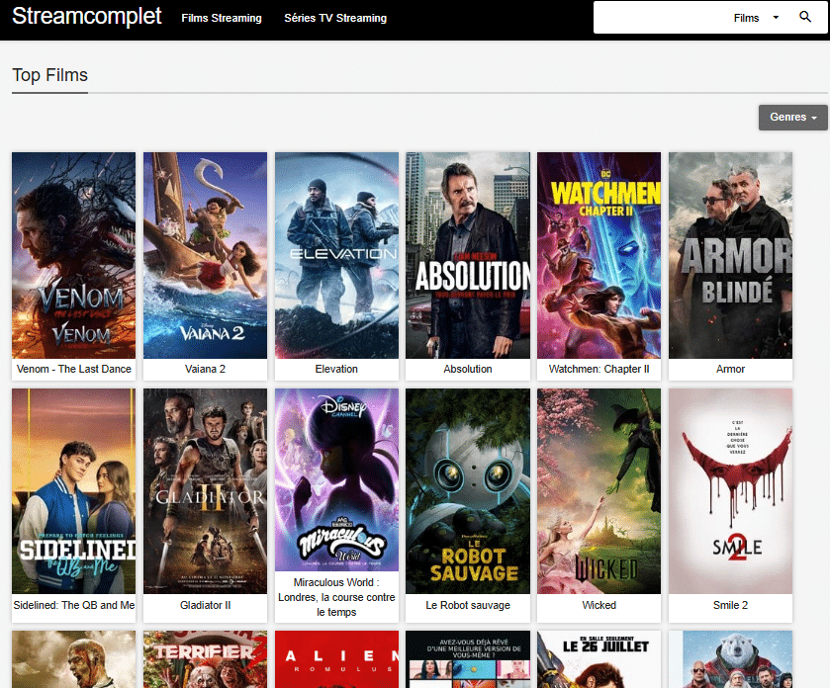
Task: Click the "Venom - The Last Dance" title
Action: pos(73,369)
